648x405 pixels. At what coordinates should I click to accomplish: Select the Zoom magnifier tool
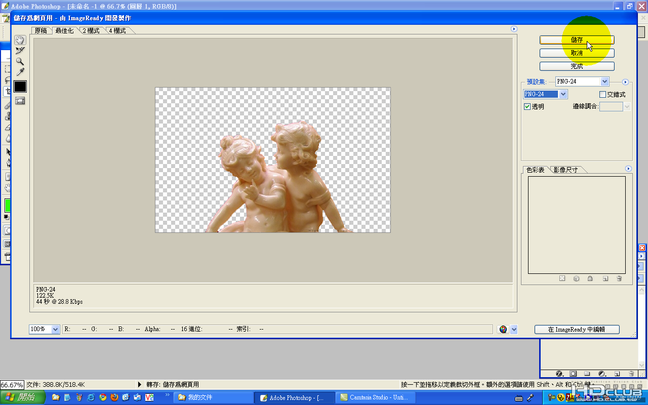[x=20, y=61]
